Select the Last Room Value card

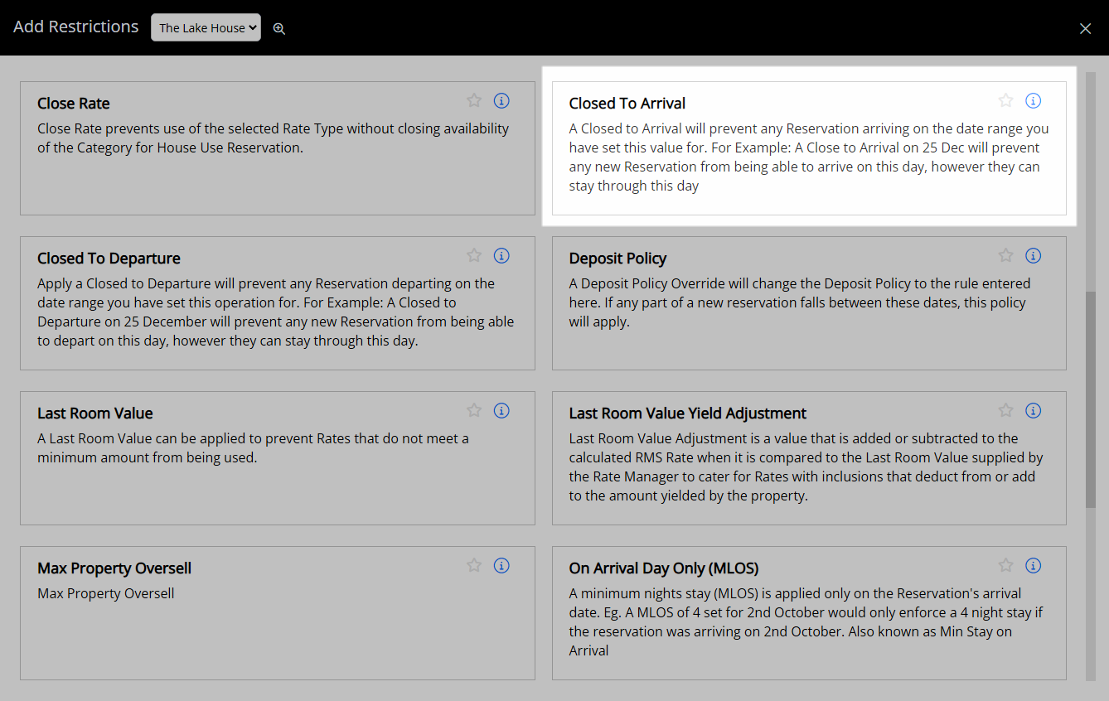(278, 458)
